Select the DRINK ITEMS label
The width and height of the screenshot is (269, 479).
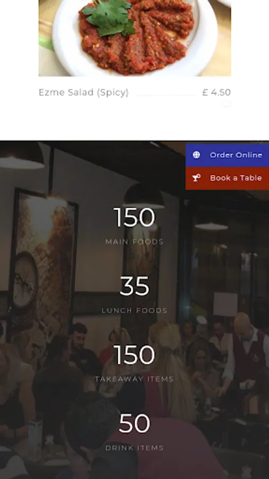134,448
